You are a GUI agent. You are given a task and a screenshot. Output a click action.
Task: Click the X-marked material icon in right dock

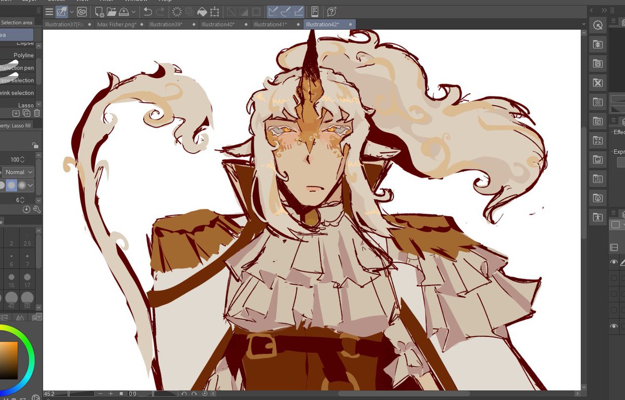pos(598,83)
